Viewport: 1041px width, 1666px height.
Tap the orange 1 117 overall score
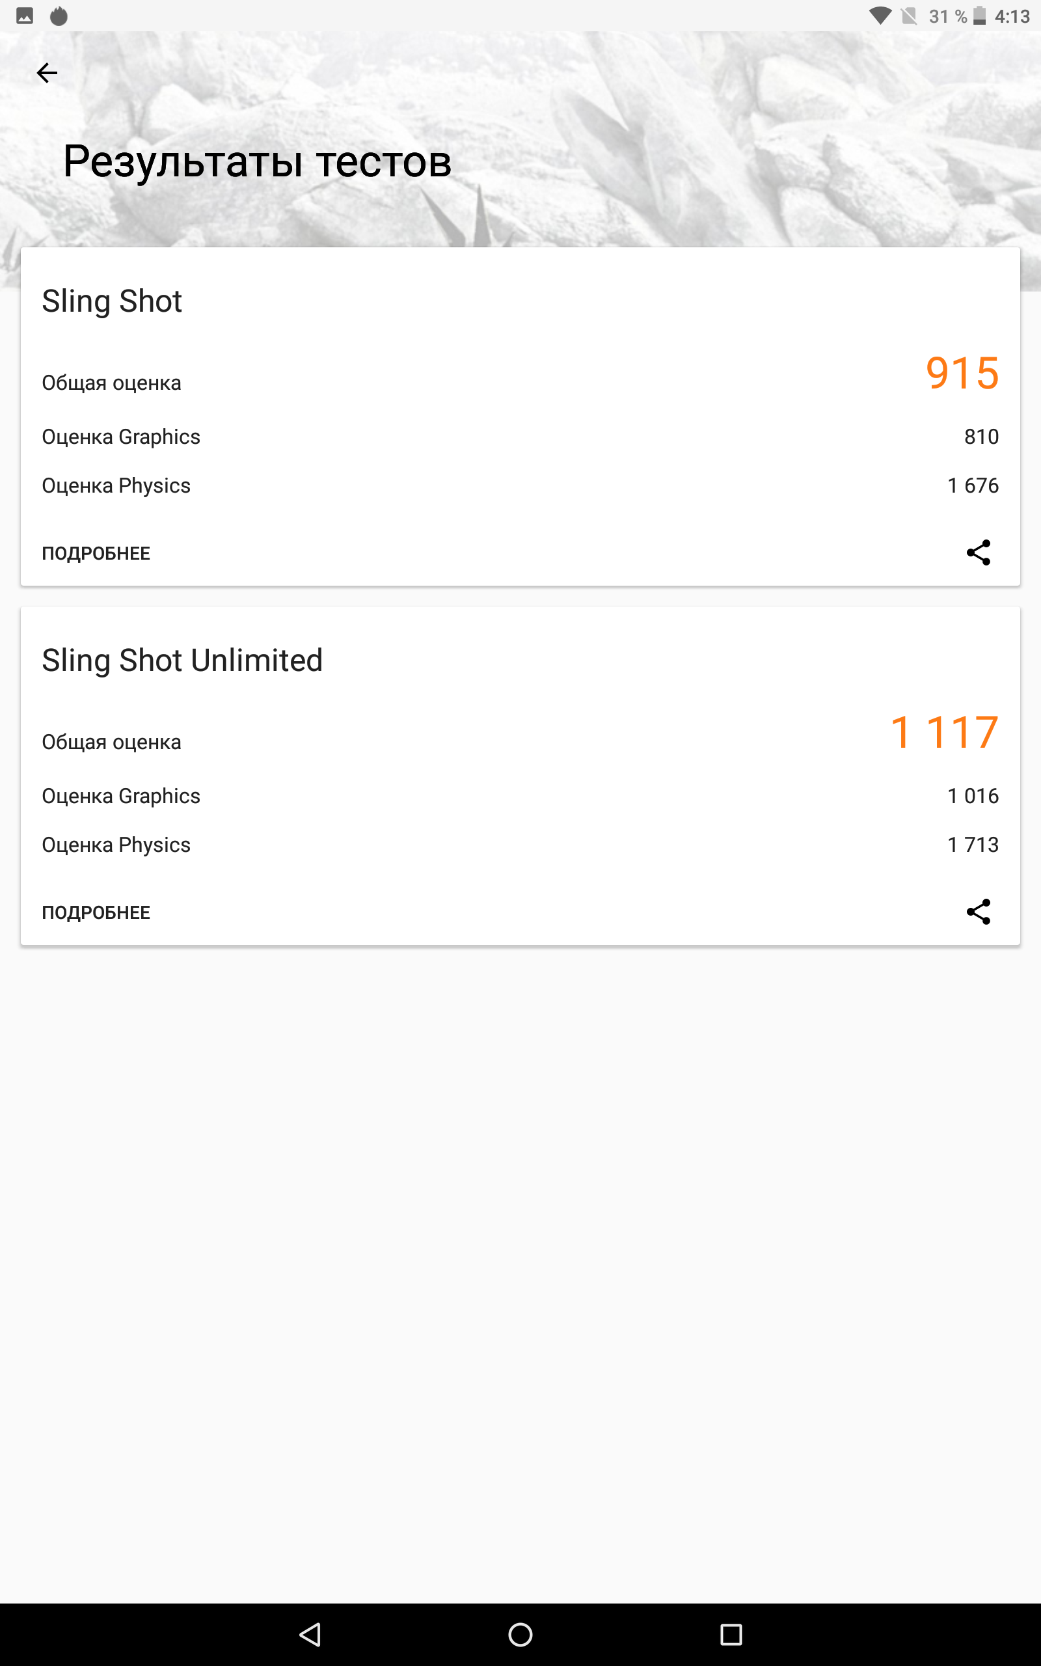[943, 731]
